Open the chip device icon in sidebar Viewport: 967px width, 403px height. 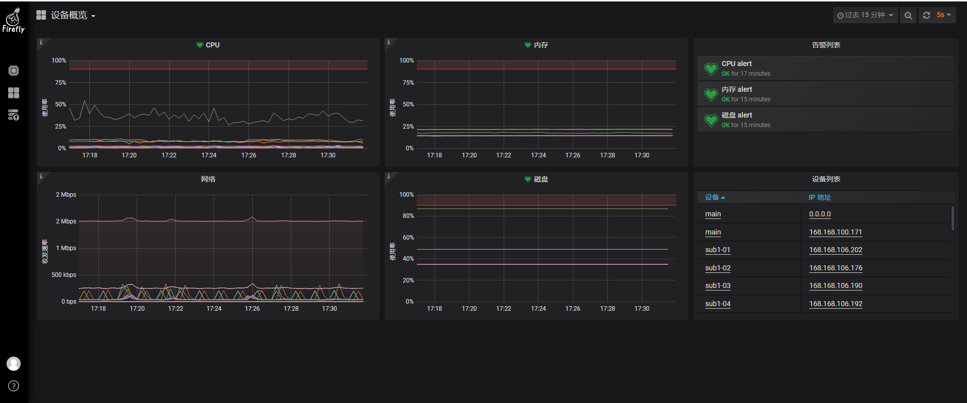click(14, 71)
